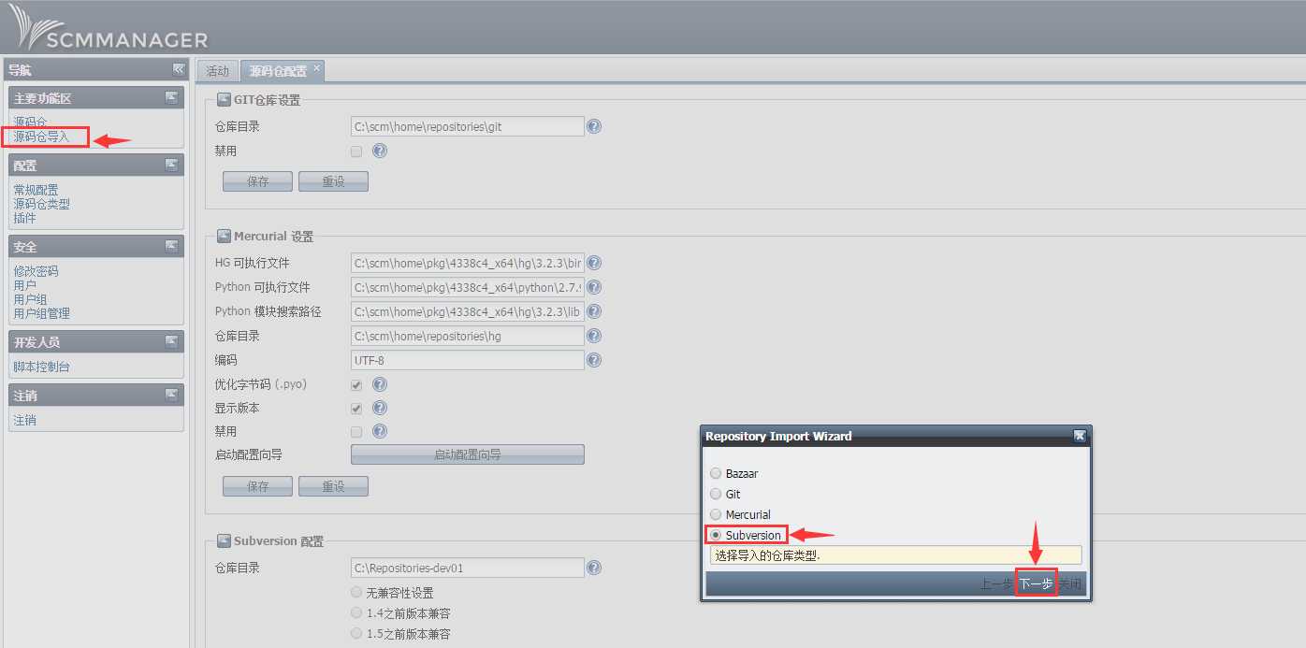Collapse the Subversion 配置 fieldset

click(x=225, y=540)
